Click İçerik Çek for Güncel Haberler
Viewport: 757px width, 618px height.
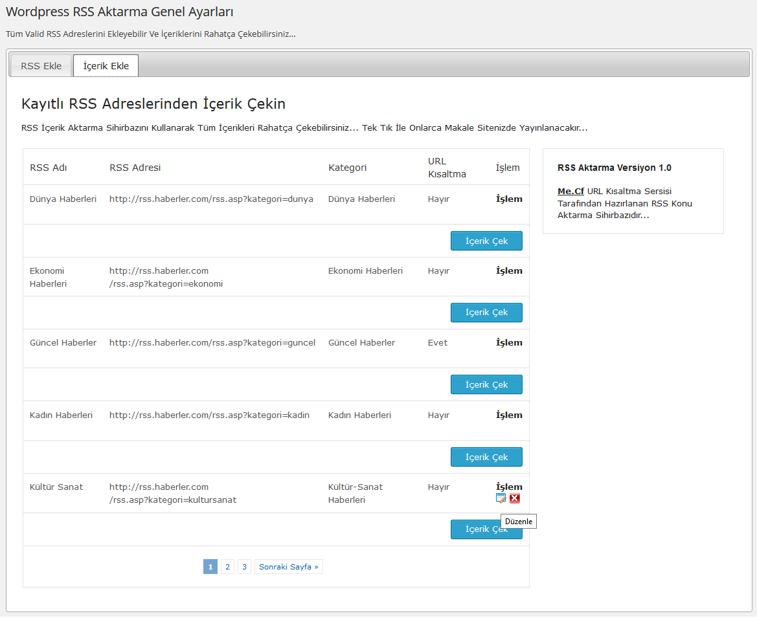tap(486, 384)
